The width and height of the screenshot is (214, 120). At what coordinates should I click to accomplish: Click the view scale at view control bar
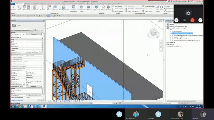click(49, 101)
